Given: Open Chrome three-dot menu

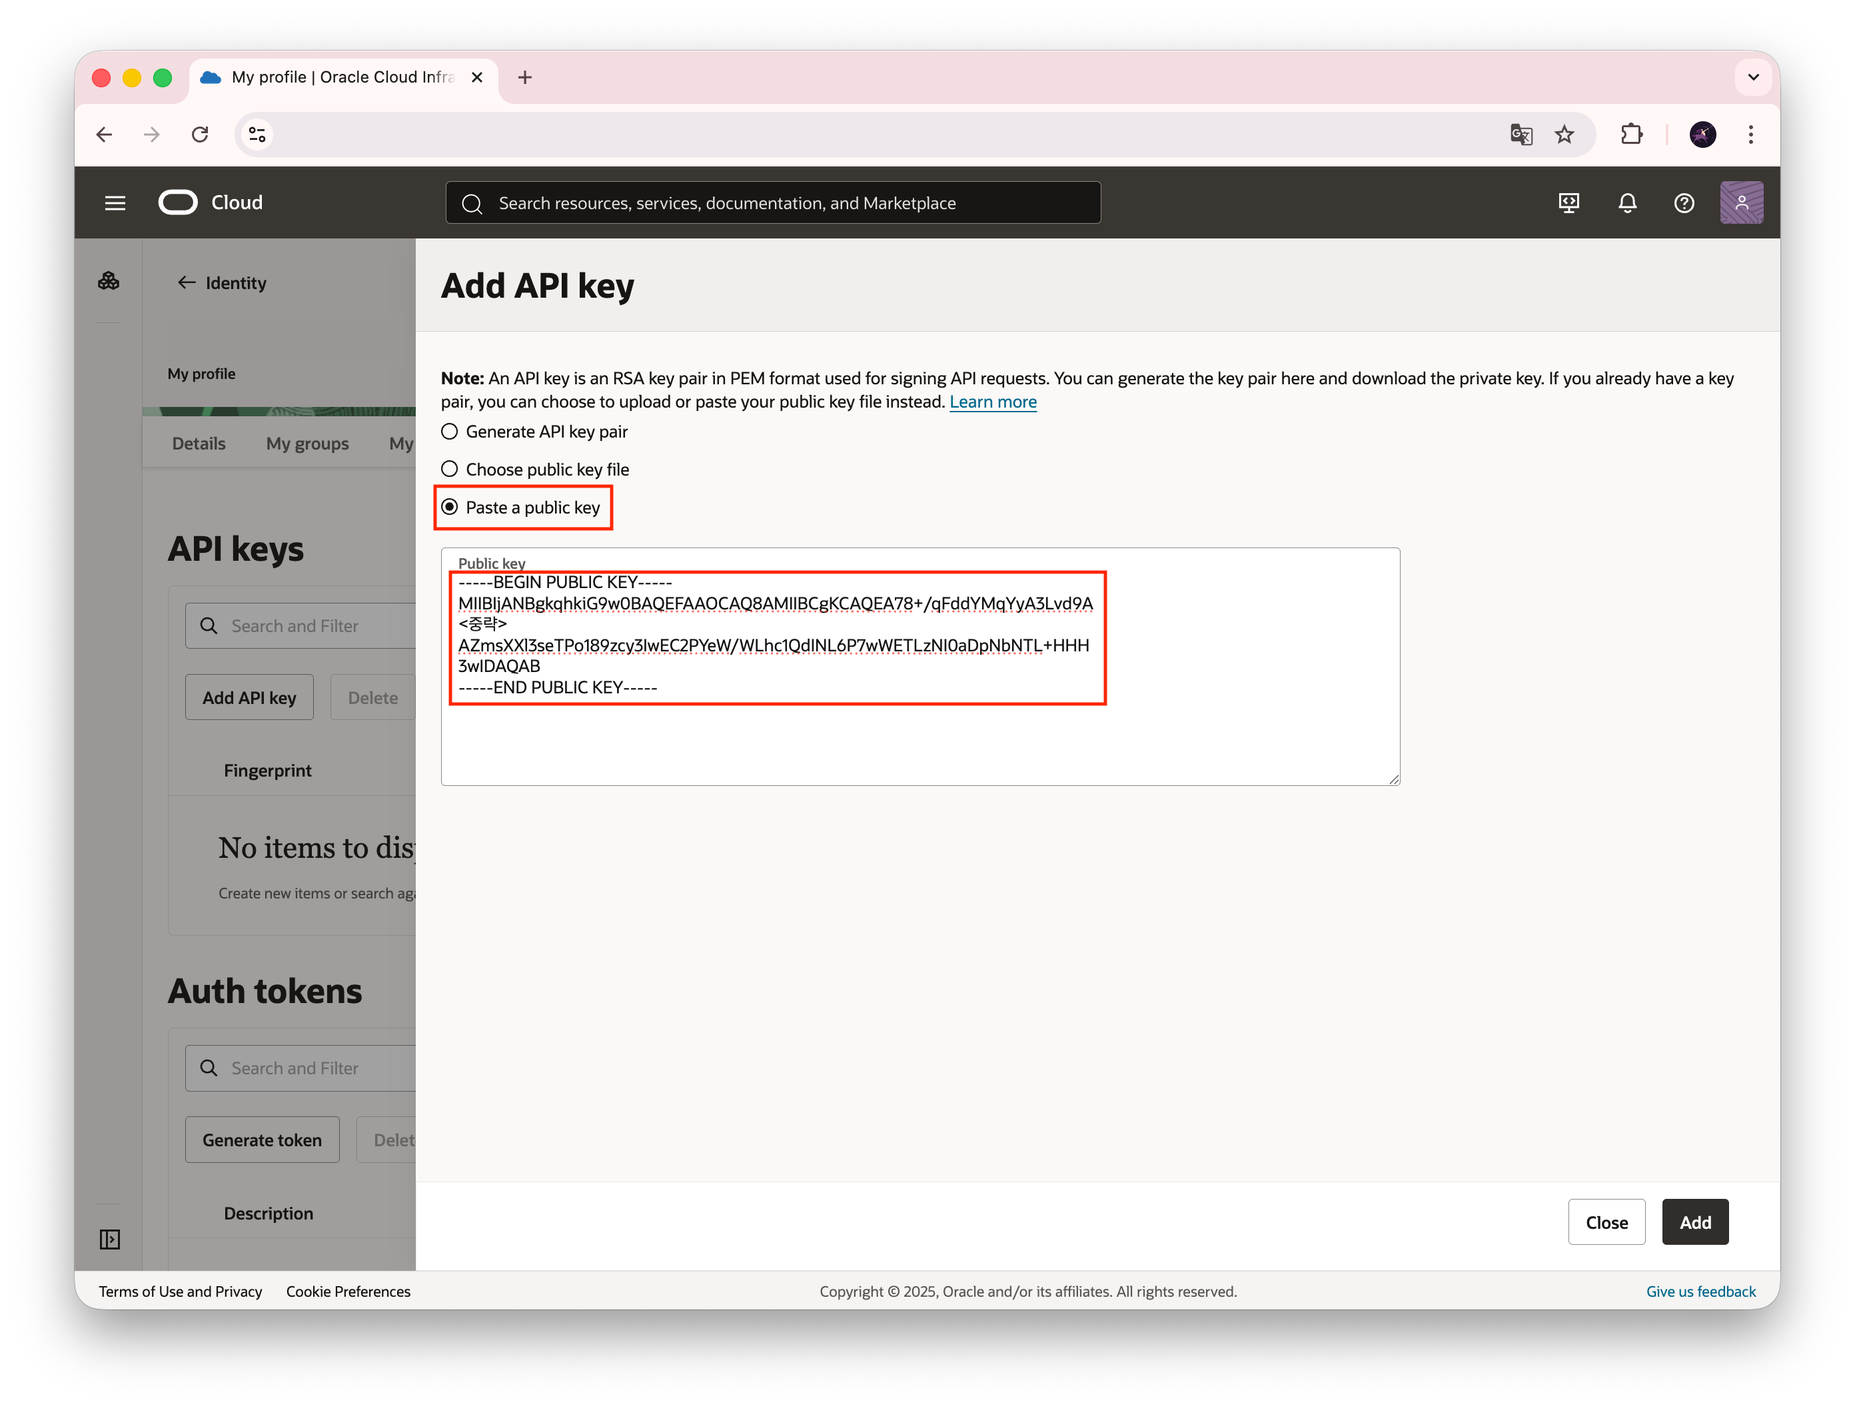Looking at the screenshot, I should click(x=1750, y=134).
